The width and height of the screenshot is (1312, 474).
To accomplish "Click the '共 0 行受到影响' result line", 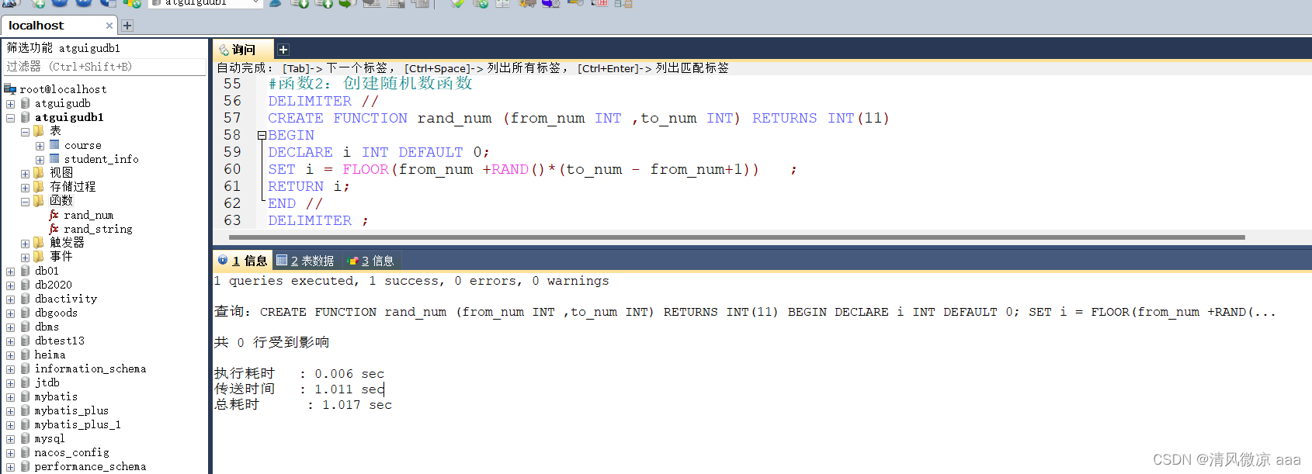I will coord(272,342).
